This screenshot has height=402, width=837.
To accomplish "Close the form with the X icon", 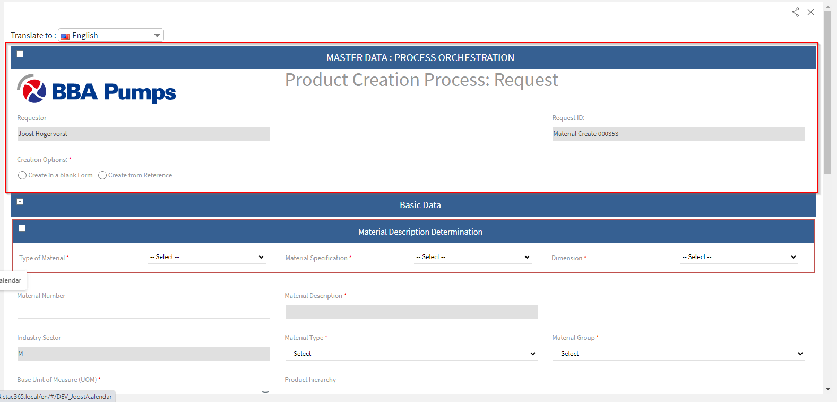I will pos(810,12).
